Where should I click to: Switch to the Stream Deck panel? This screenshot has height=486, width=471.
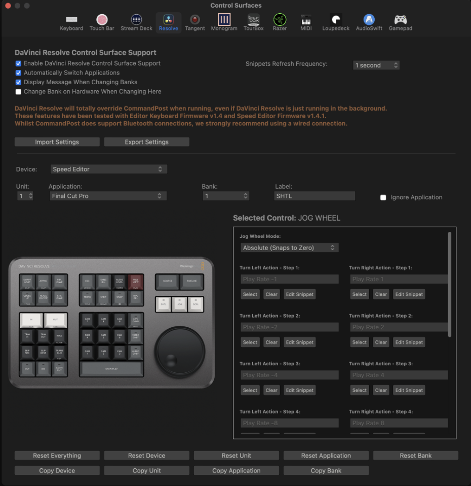point(136,23)
